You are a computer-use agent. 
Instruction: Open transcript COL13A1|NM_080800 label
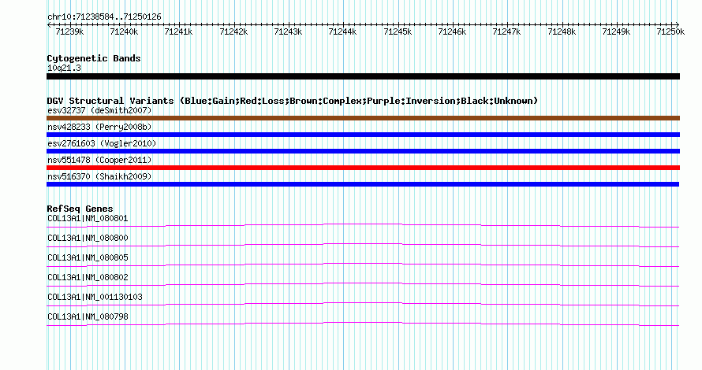pyautogui.click(x=88, y=239)
